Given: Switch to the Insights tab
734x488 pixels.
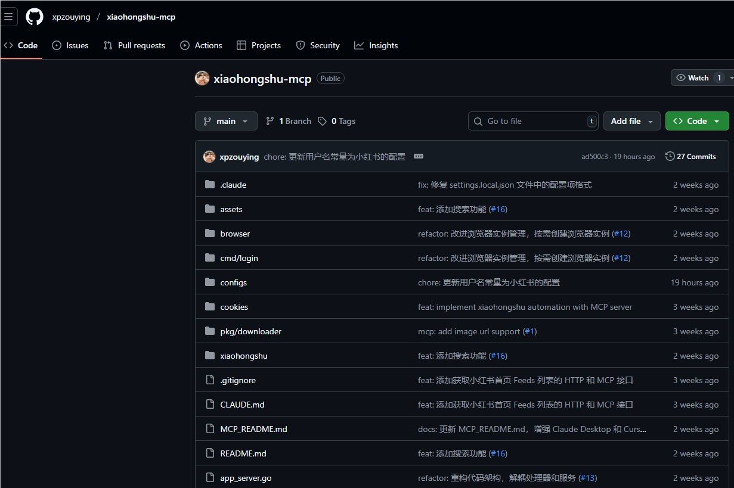Looking at the screenshot, I should [376, 45].
